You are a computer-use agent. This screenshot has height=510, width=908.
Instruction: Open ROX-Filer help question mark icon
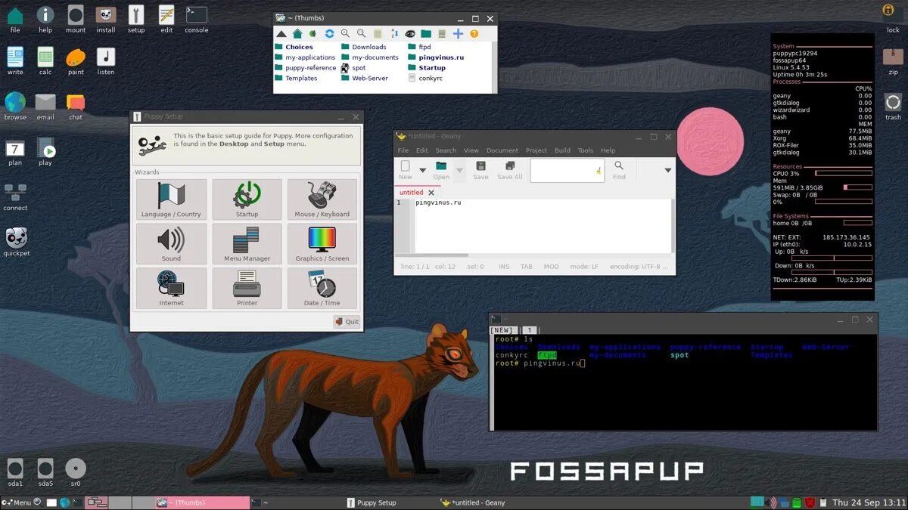[x=474, y=34]
